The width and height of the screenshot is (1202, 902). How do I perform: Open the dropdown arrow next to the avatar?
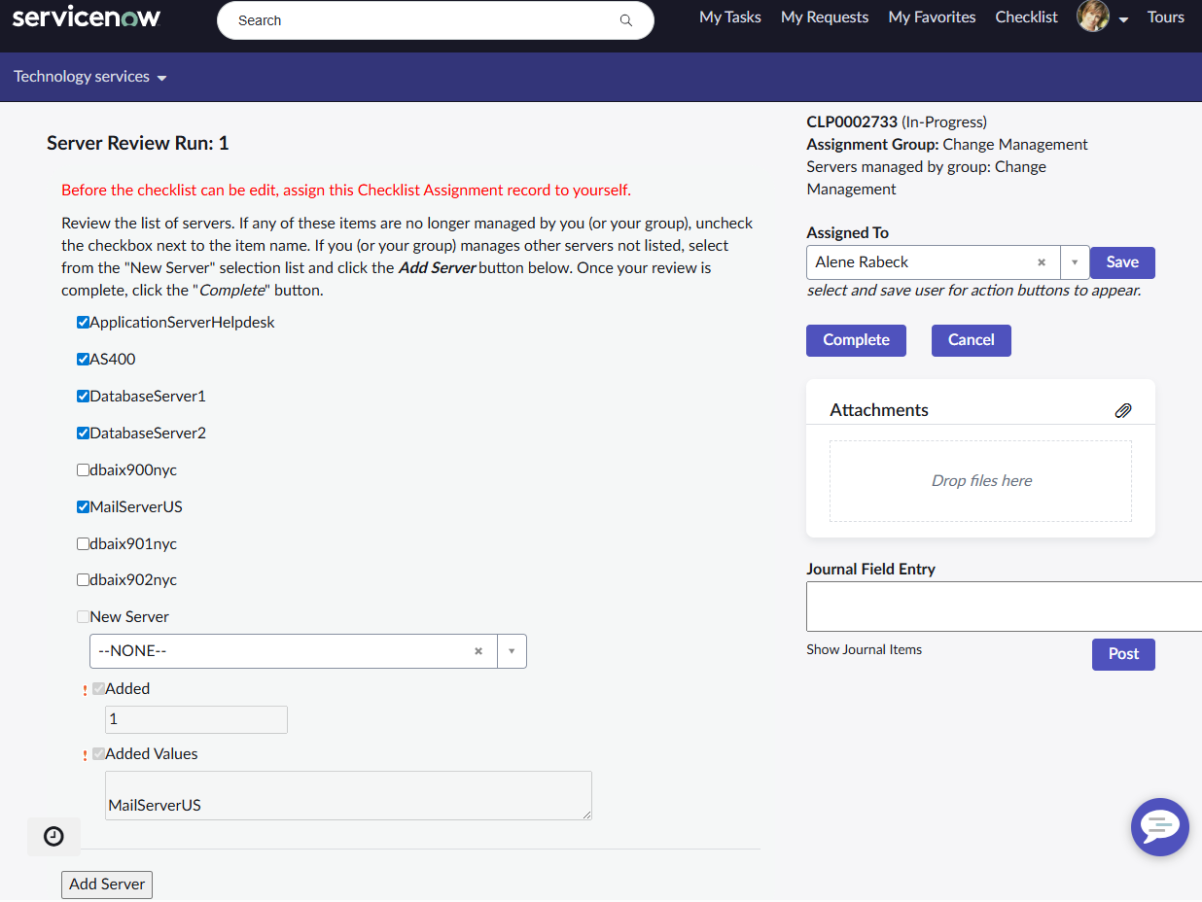click(1124, 18)
